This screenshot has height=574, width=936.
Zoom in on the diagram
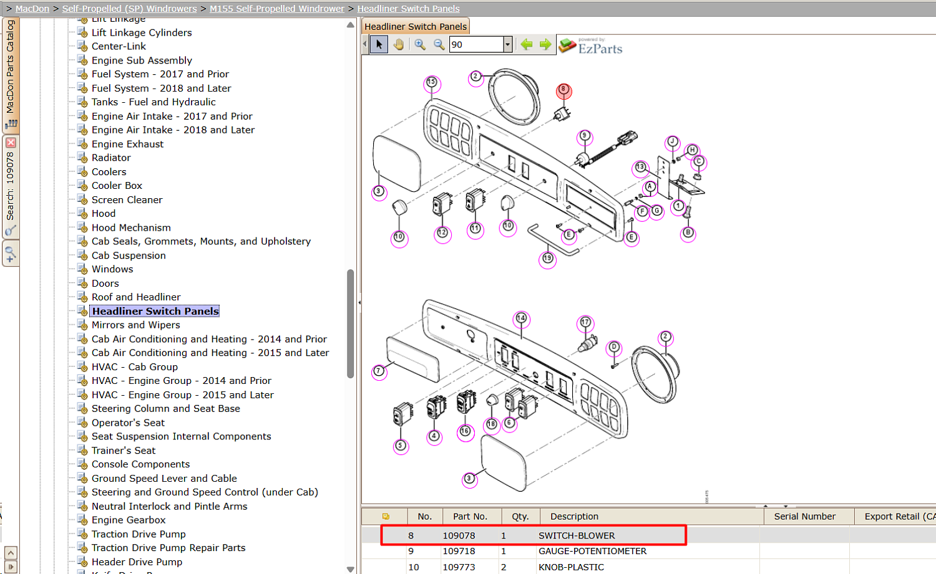[x=420, y=44]
